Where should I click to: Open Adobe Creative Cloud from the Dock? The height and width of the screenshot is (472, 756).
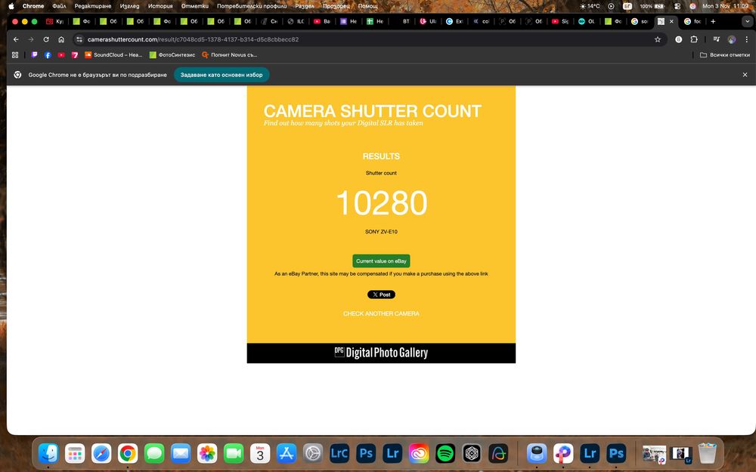[x=419, y=453]
